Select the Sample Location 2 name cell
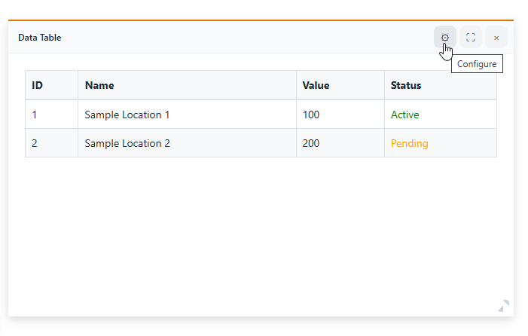Screen dimensions: 528x336 point(127,143)
